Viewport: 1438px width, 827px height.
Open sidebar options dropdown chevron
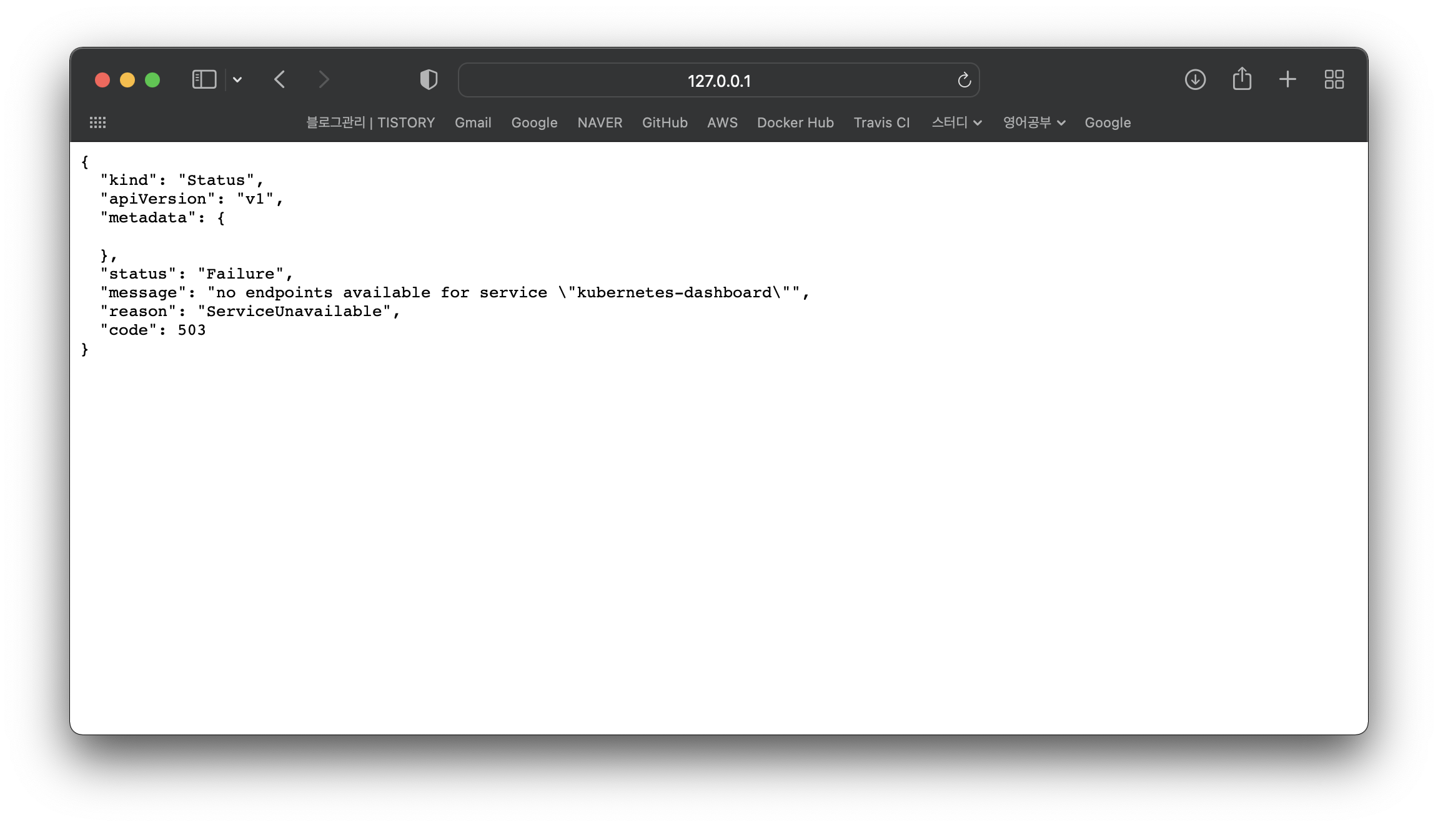click(x=237, y=79)
